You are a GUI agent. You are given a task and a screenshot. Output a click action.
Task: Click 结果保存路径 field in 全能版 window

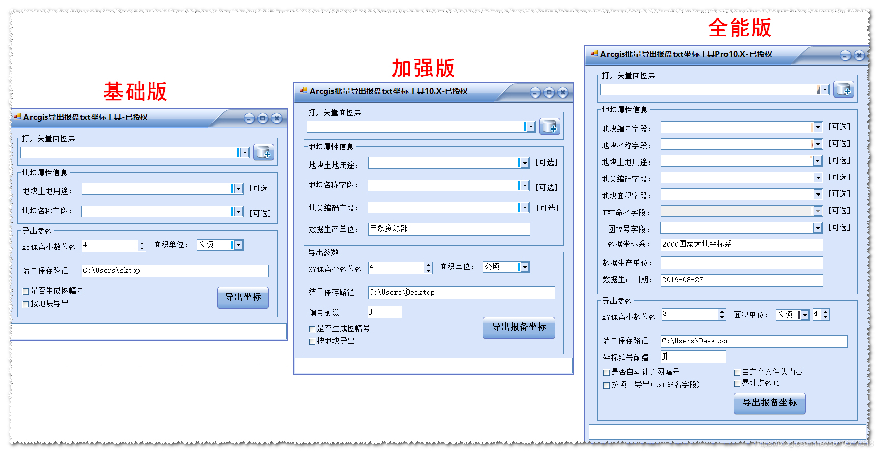(x=754, y=341)
